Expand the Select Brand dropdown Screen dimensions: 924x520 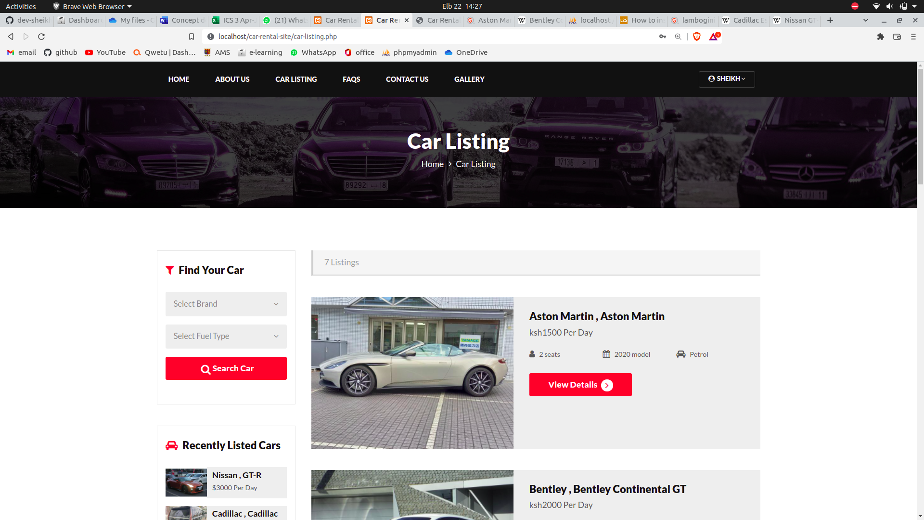click(x=226, y=304)
